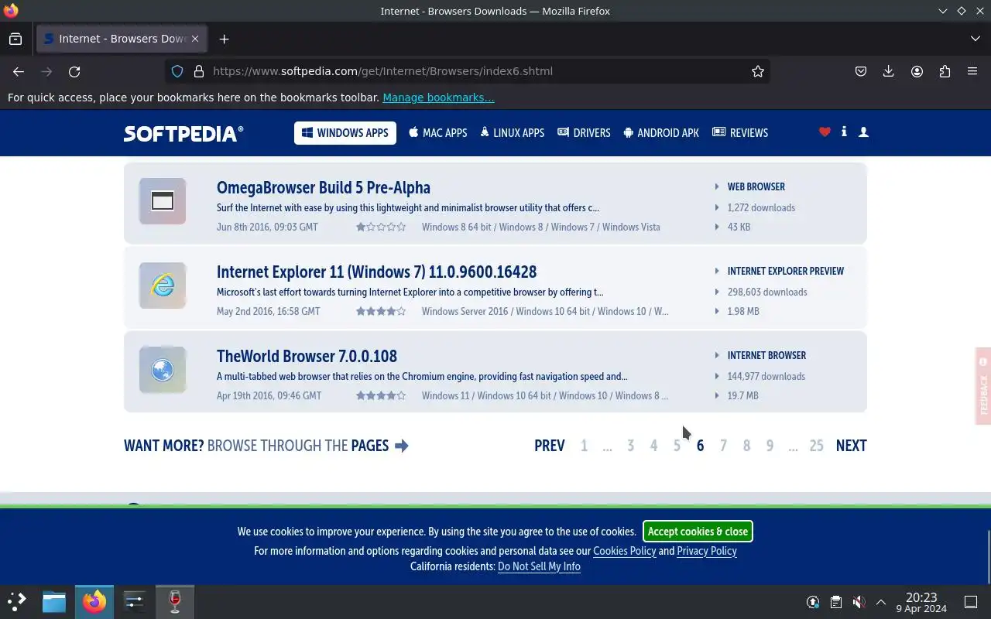Viewport: 991px width, 619px height.
Task: Click the OmegaBrowser star rating
Action: click(380, 227)
